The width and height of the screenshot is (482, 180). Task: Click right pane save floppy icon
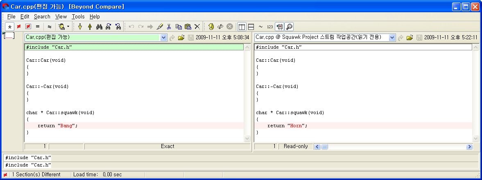point(419,38)
